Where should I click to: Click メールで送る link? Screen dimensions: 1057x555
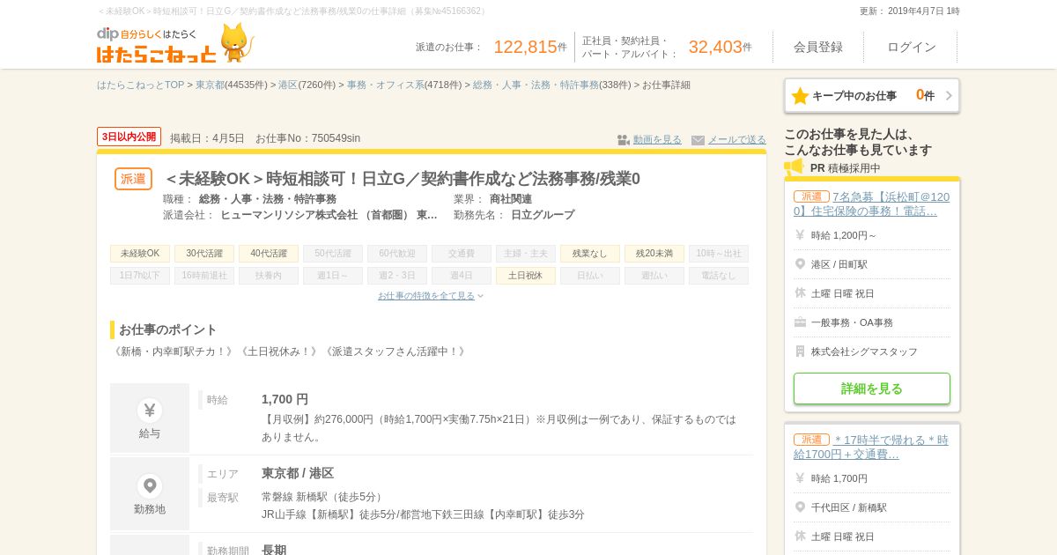[737, 140]
